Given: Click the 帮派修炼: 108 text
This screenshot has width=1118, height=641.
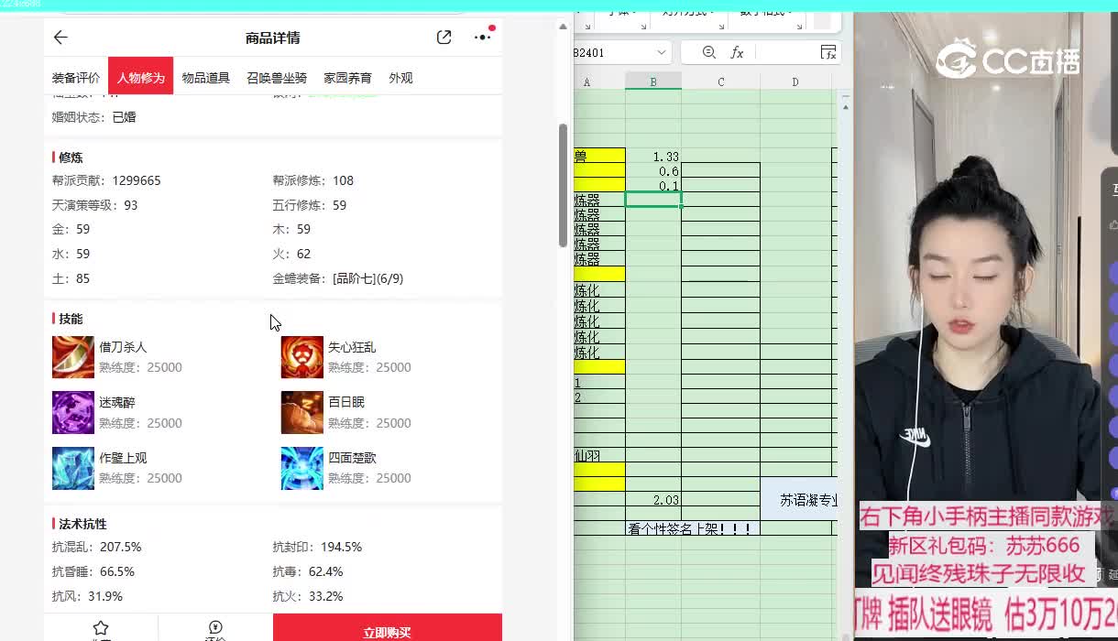Looking at the screenshot, I should pos(312,180).
